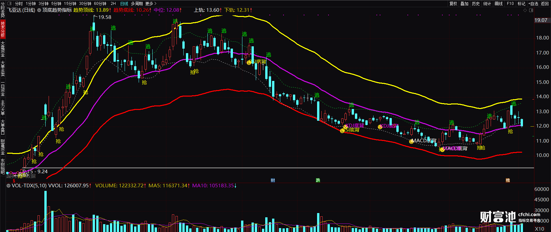Click the 19.58 high price label
The height and width of the screenshot is (232, 551).
click(x=105, y=17)
